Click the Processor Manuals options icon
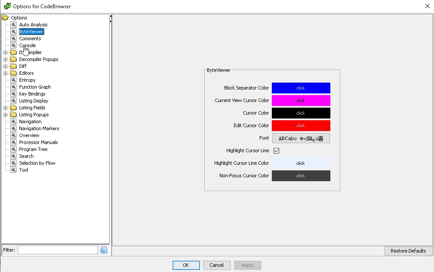The image size is (434, 272). click(13, 142)
